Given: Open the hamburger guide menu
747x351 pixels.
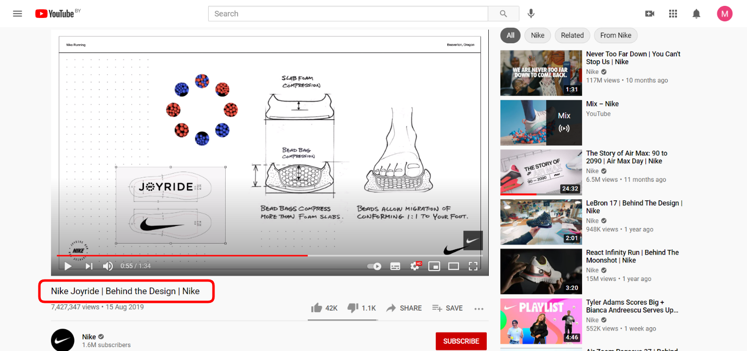Looking at the screenshot, I should 18,14.
